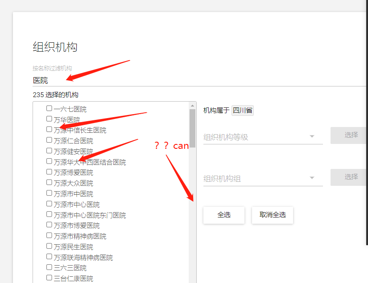Click the 四川省 tag
Image resolution: width=368 pixels, height=283 pixels.
pyautogui.click(x=243, y=111)
